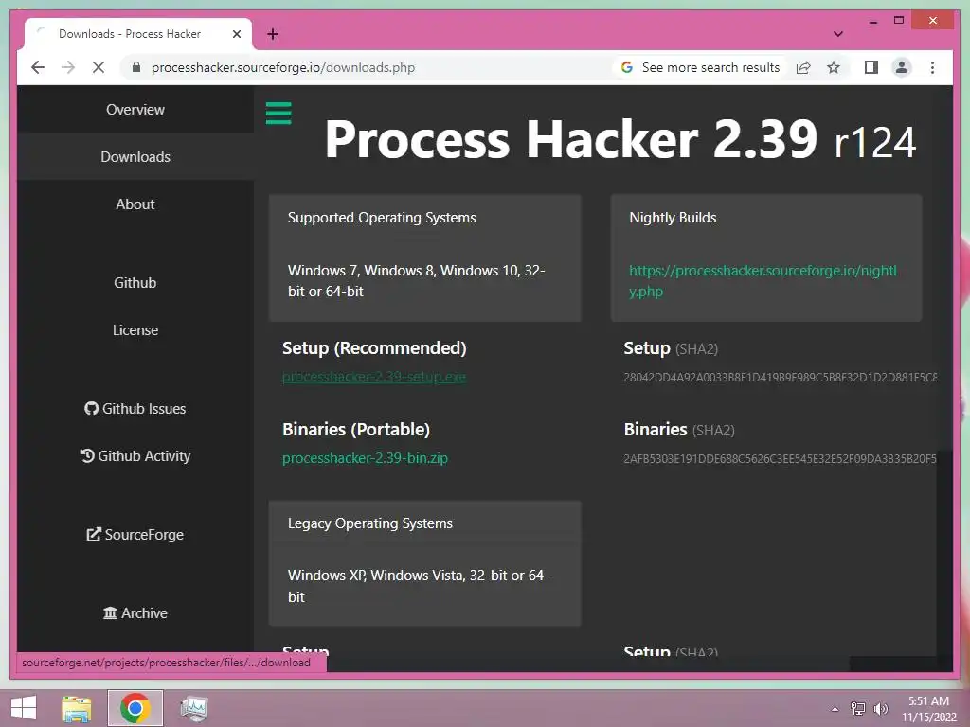
Task: Open the About sidebar item
Action: tap(135, 204)
